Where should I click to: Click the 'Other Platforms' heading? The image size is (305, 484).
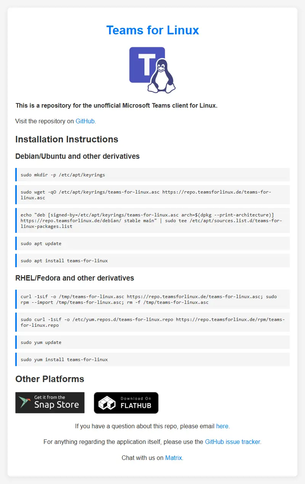click(50, 379)
